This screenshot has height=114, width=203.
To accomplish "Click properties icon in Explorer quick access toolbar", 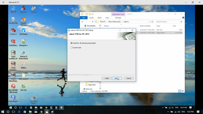I will 86,14.
